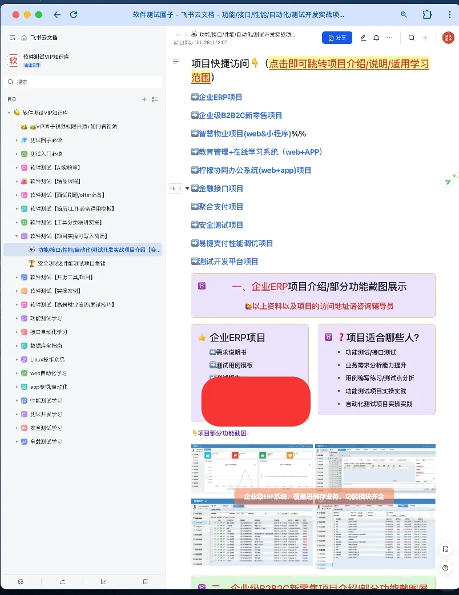This screenshot has height=595, width=459.
Task: Open the edit pencil icon in doc toolbar
Action: [x=363, y=37]
